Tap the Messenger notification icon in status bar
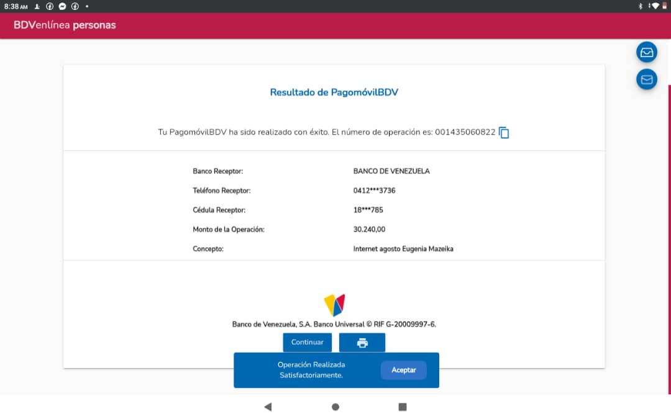This screenshot has width=671, height=419. click(x=63, y=6)
